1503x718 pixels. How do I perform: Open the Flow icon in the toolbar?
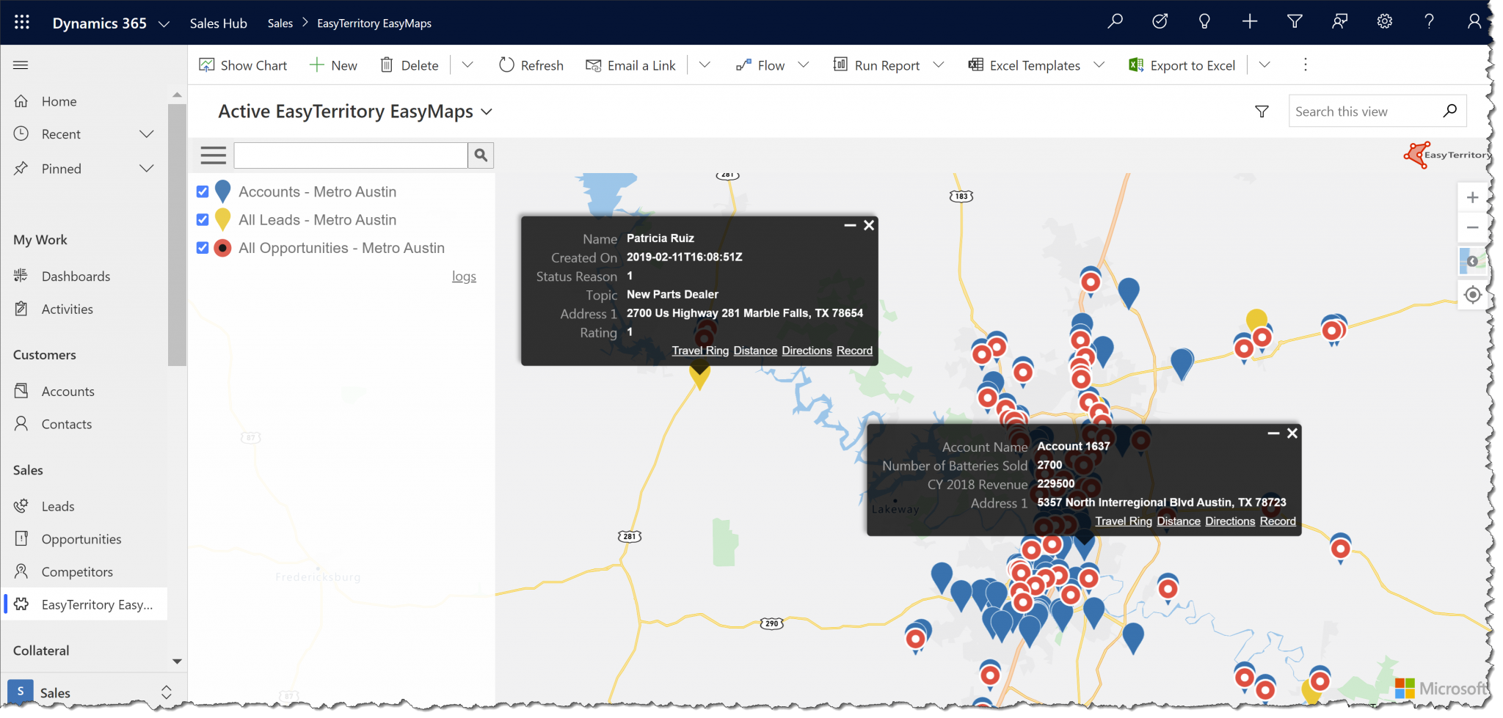click(x=745, y=65)
